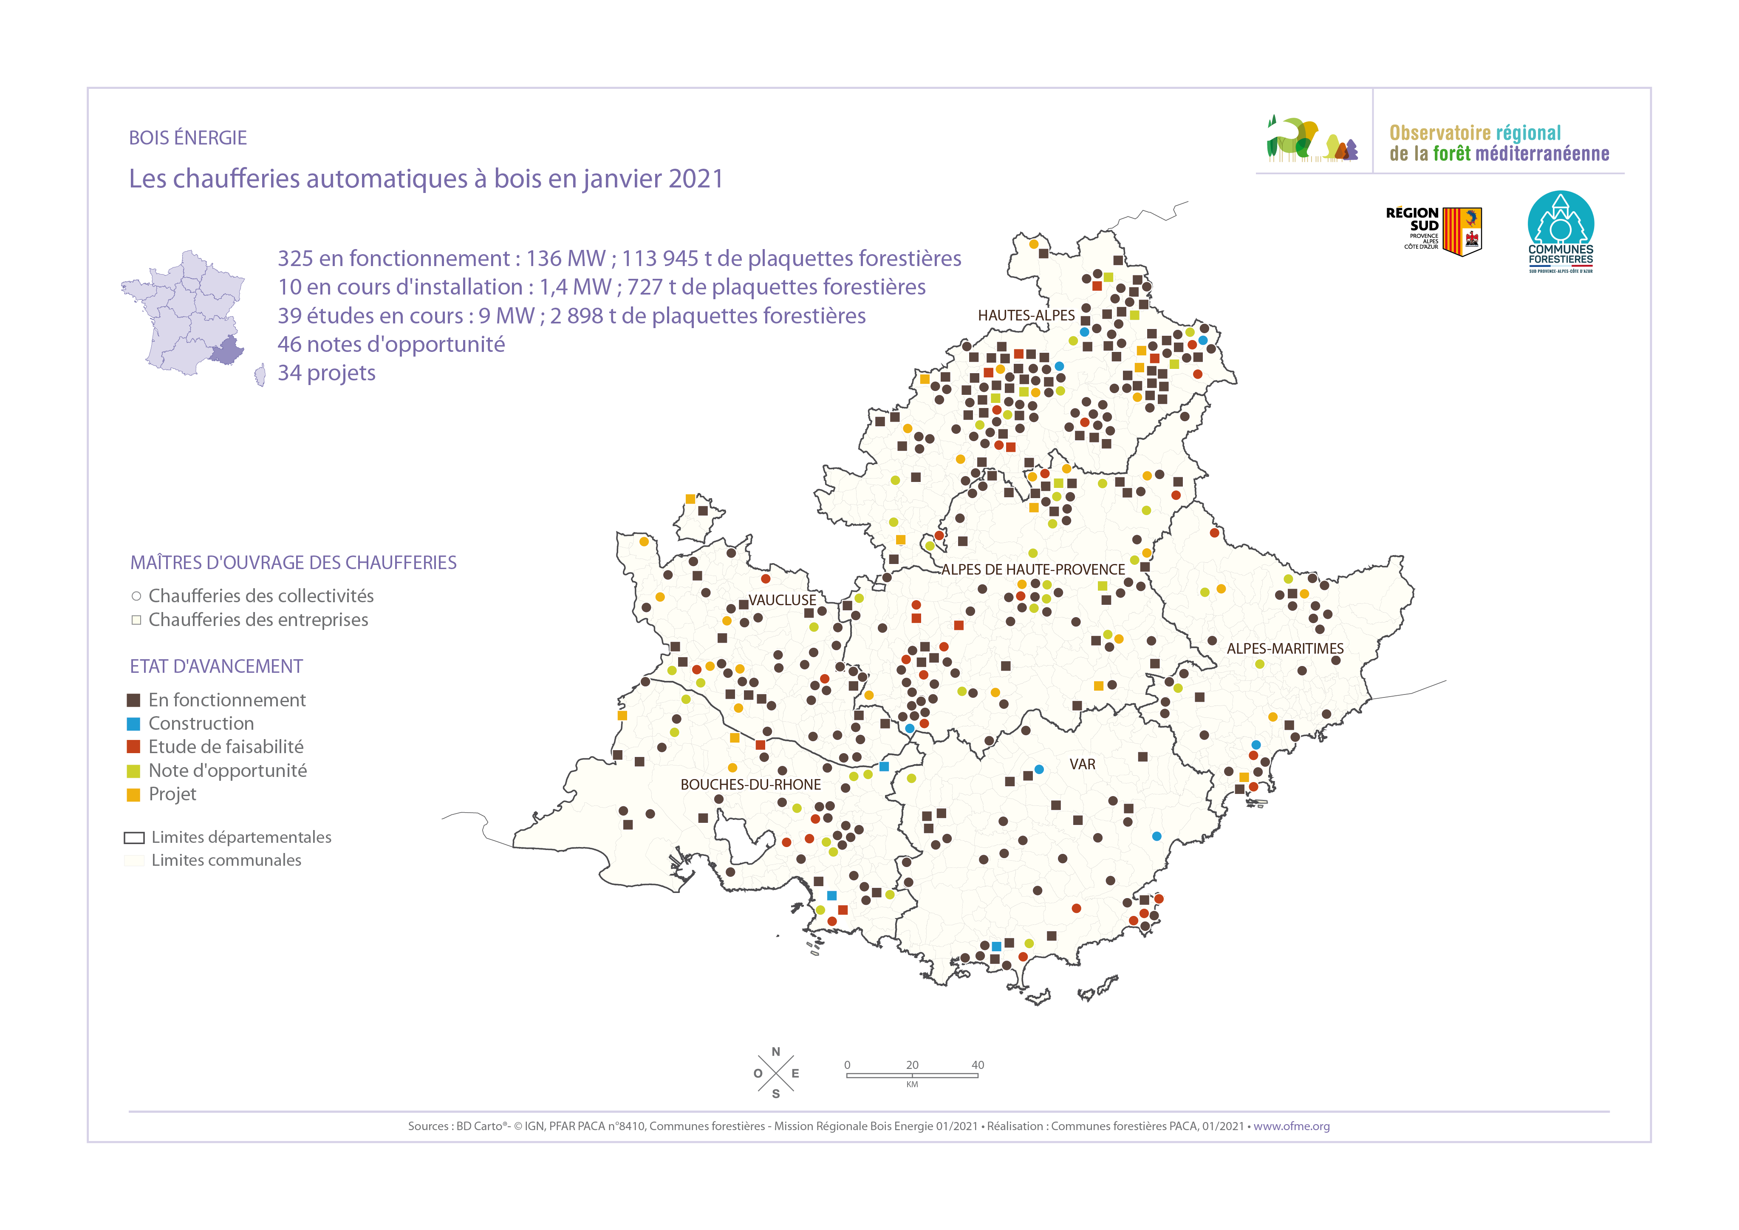
Task: Click the blue 'Construction' legend swatch
Action: coord(133,724)
